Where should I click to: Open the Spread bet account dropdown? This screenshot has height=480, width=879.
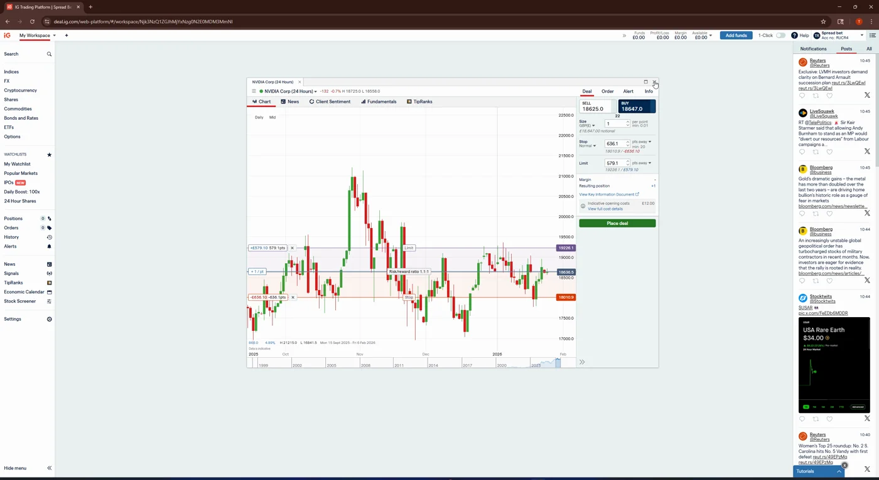click(x=861, y=35)
